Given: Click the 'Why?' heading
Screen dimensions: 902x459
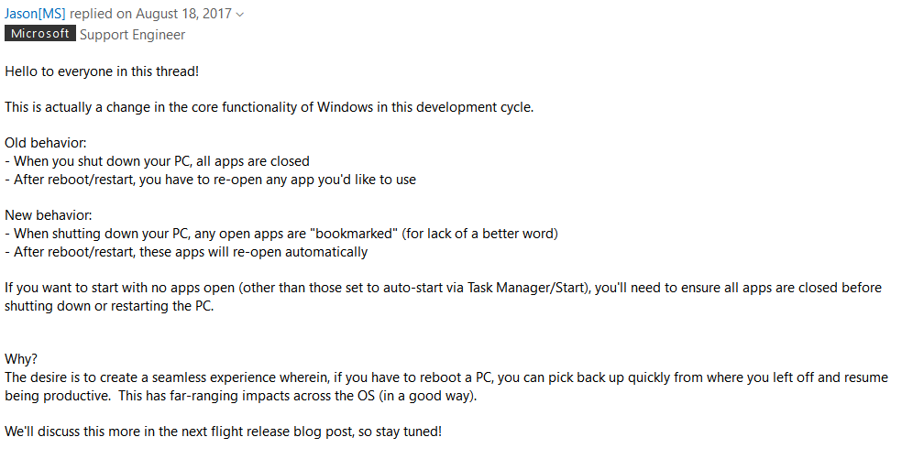Looking at the screenshot, I should coord(21,359).
